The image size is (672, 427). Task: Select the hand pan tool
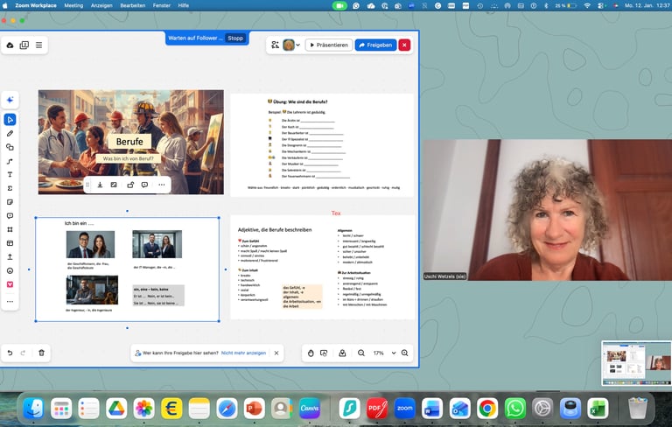click(311, 353)
